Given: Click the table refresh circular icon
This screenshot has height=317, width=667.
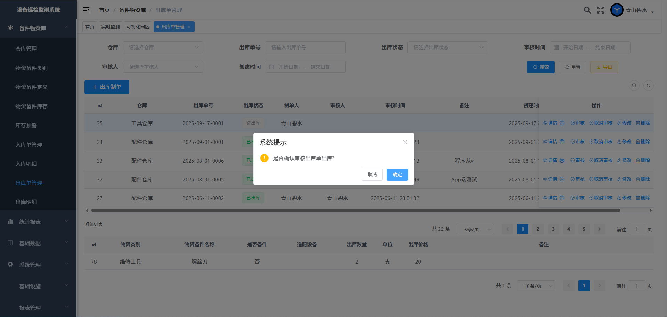Looking at the screenshot, I should [648, 86].
